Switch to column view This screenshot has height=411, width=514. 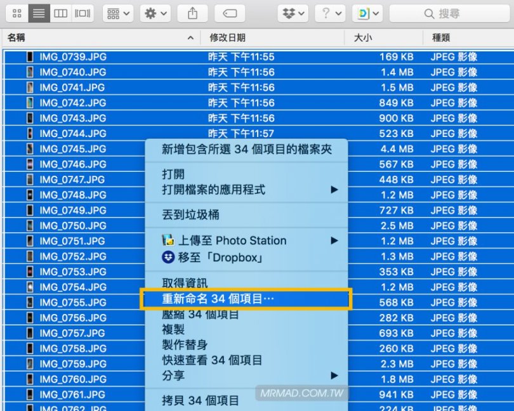60,13
